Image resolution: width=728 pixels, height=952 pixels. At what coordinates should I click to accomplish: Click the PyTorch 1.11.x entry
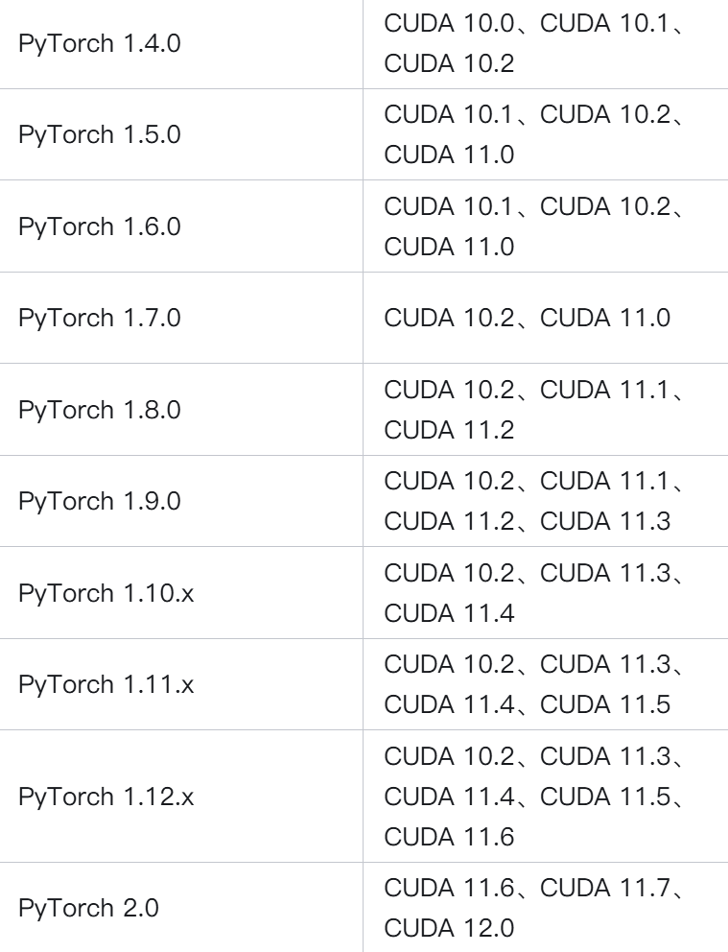pos(106,685)
